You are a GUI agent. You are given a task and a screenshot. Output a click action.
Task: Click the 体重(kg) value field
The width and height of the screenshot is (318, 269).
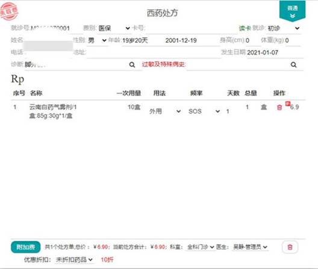coord(292,40)
